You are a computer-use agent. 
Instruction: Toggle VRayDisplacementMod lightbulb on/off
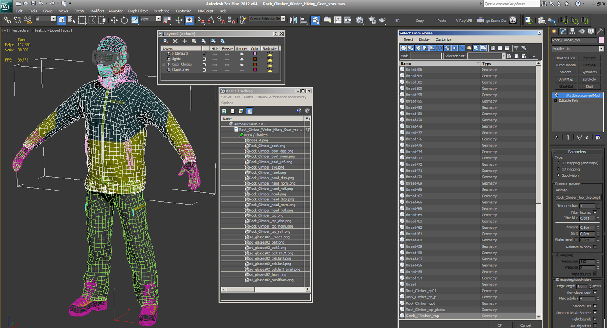(557, 95)
